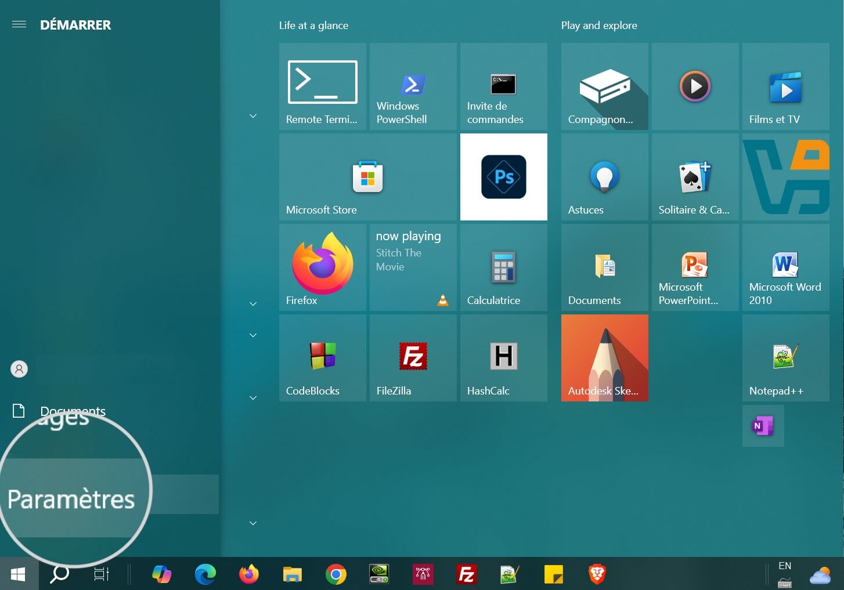
Task: Open the touch keyboard tray icon
Action: pos(785,582)
